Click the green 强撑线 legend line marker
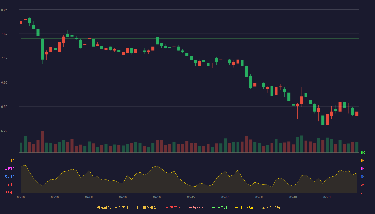This screenshot has height=214, width=375. click(x=213, y=208)
